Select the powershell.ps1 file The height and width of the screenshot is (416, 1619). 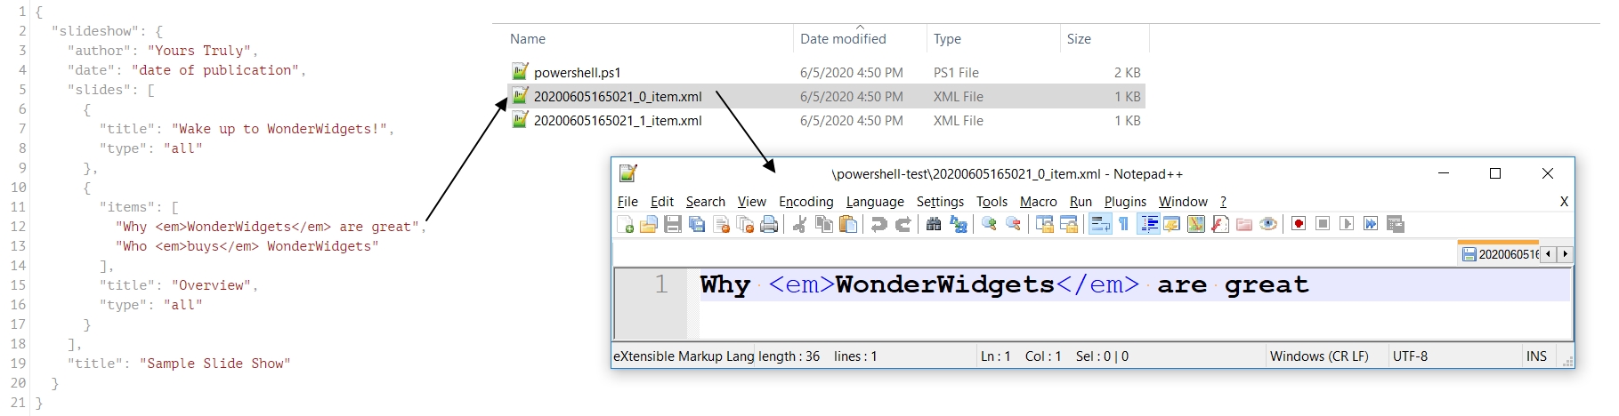pyautogui.click(x=577, y=73)
